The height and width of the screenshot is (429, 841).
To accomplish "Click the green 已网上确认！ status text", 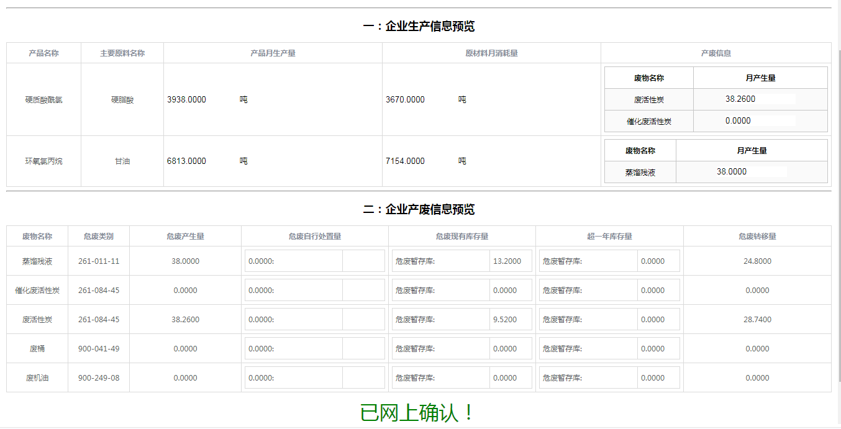I will 419,412.
